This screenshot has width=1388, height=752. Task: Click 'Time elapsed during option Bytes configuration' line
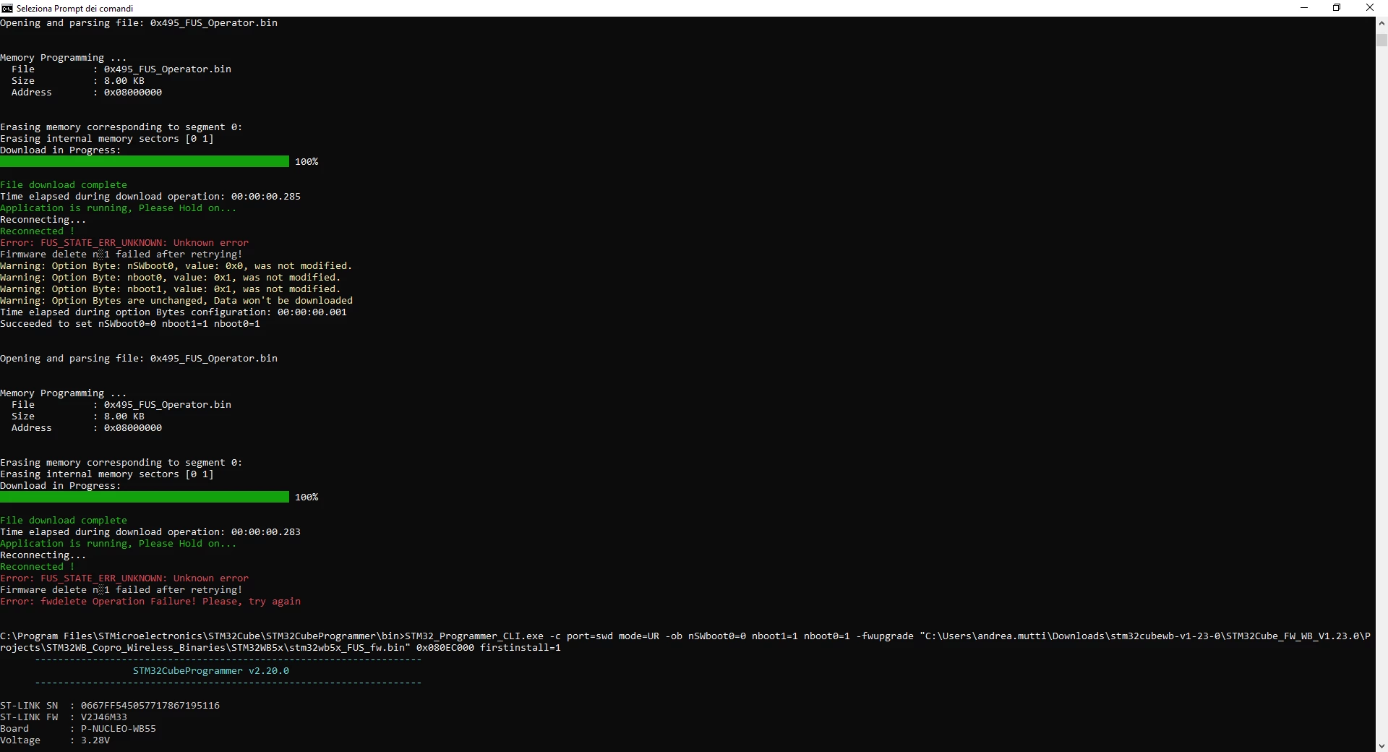click(x=173, y=312)
